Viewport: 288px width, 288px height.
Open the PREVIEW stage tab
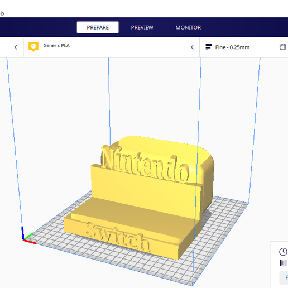pyautogui.click(x=142, y=27)
